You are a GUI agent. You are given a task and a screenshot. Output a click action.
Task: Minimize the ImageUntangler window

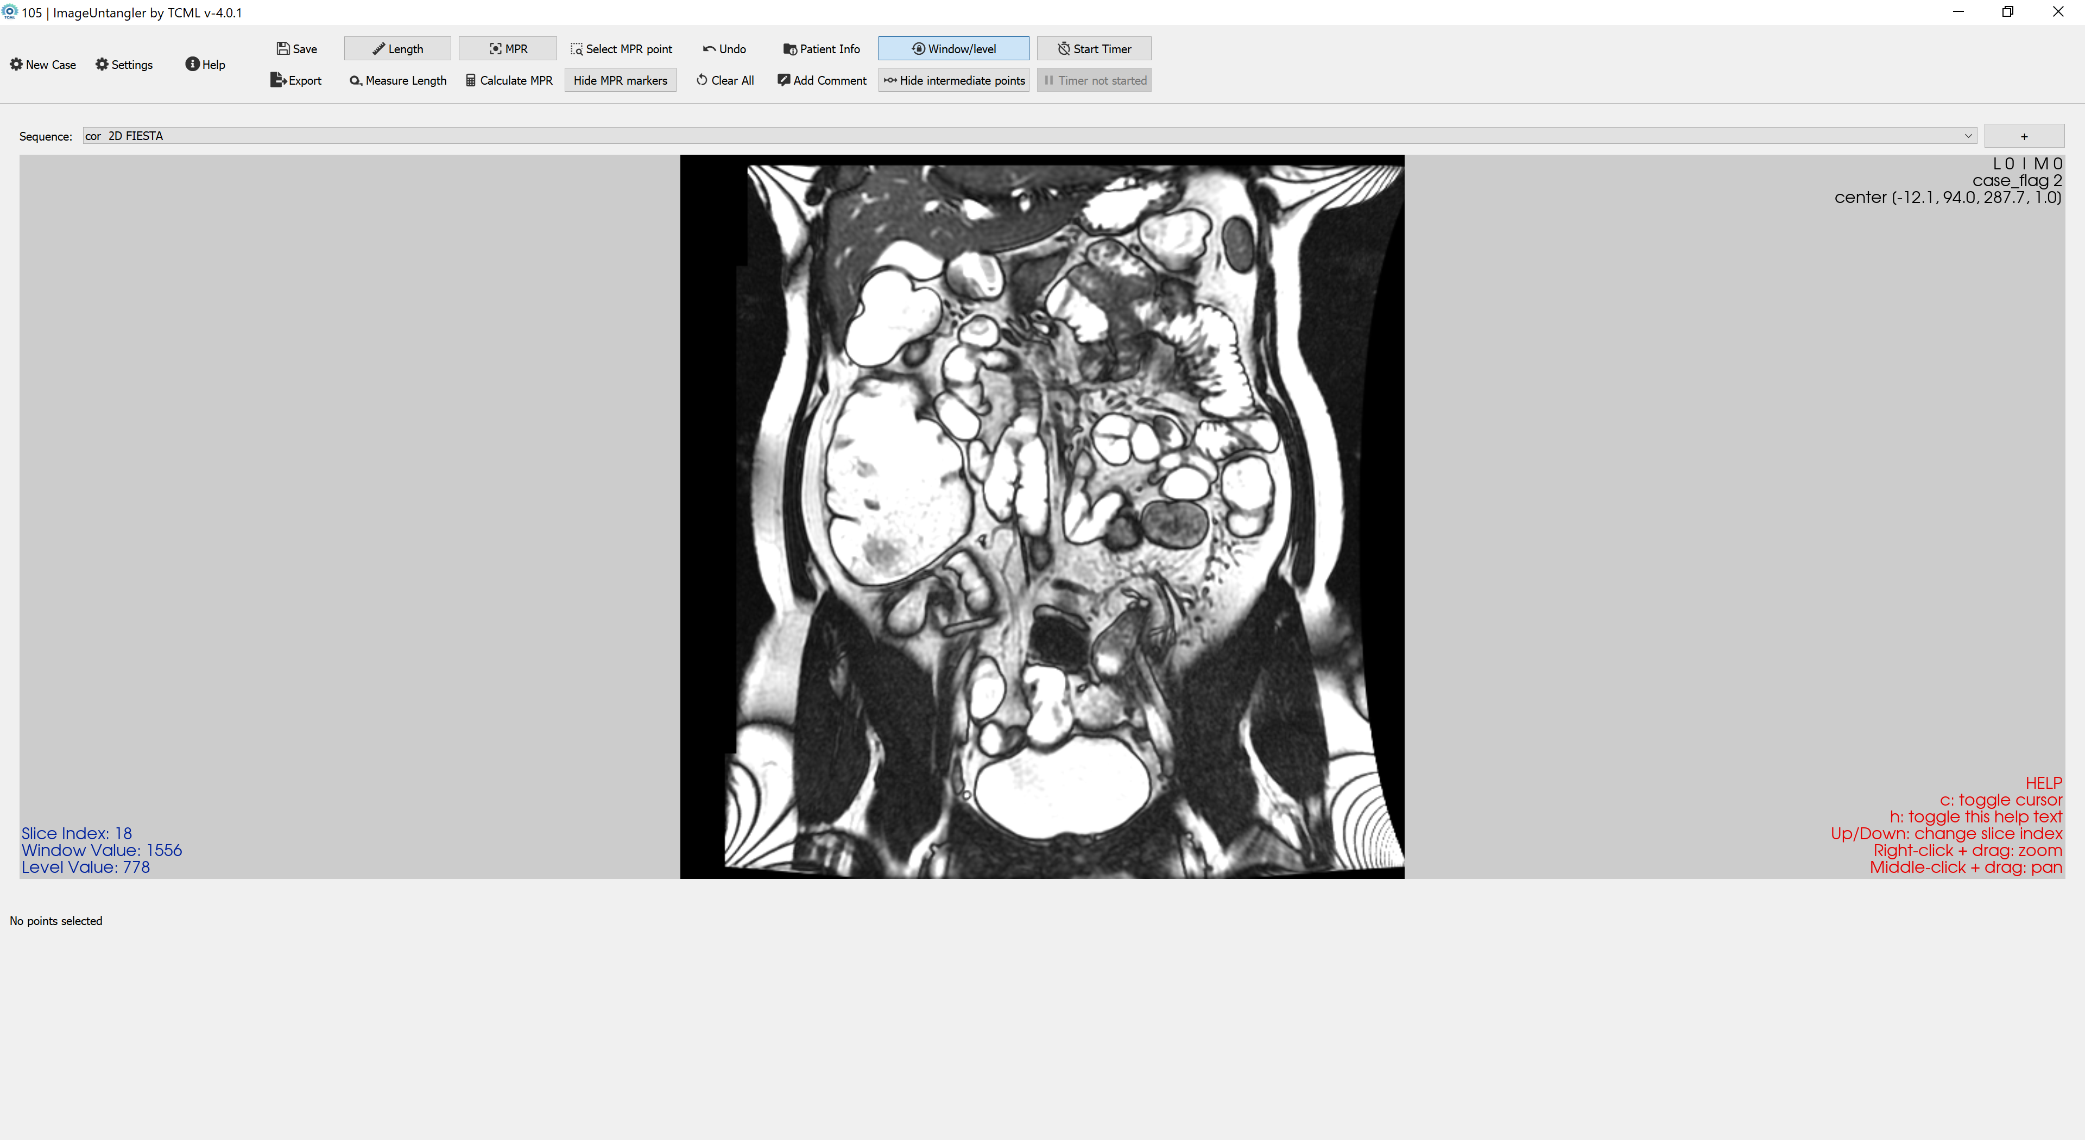(x=1958, y=12)
